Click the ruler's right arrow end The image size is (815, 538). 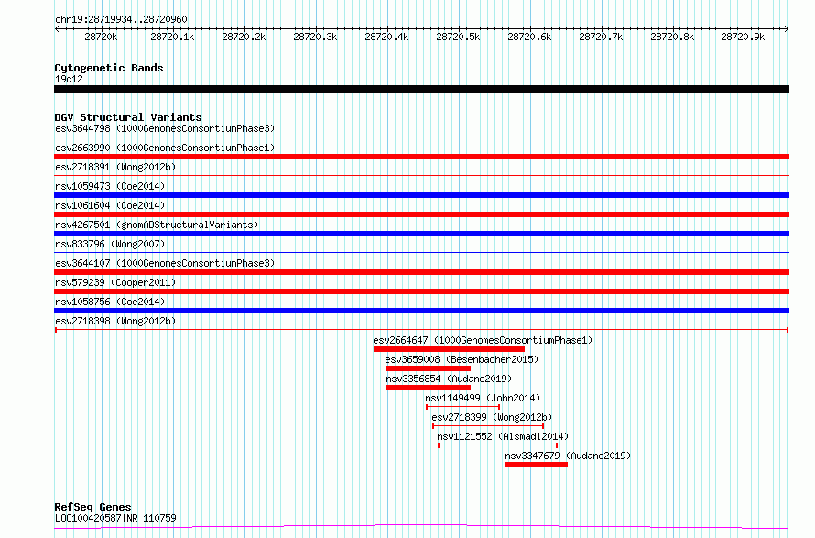[x=787, y=29]
